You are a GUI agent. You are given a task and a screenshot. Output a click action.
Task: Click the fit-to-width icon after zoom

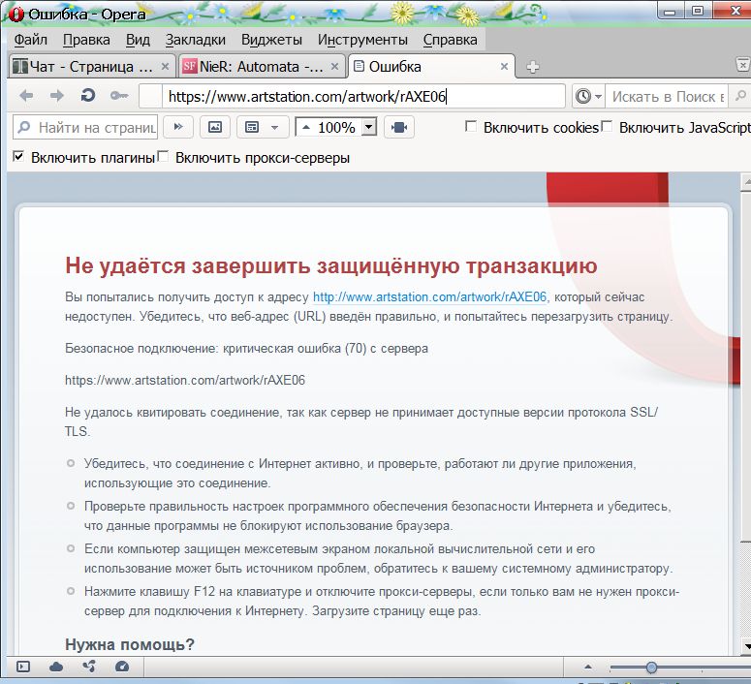399,127
